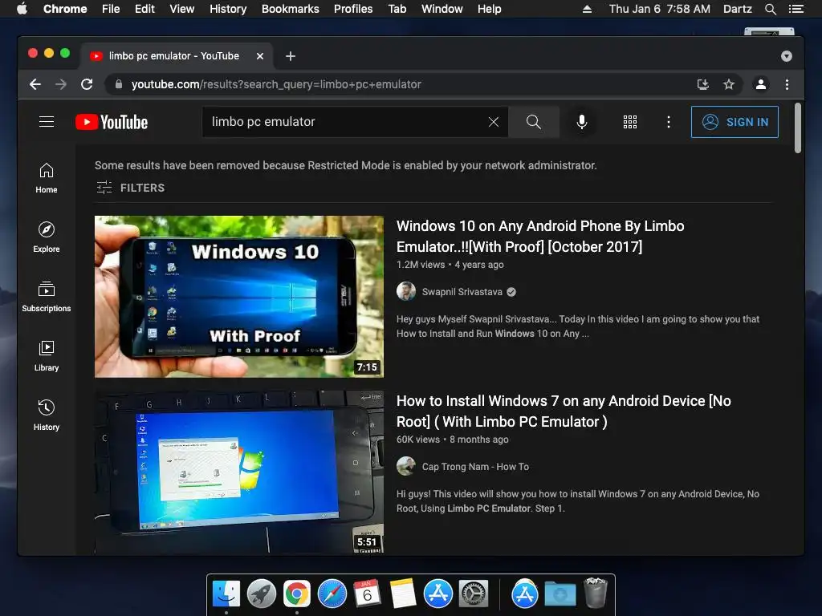Click the eject icon in menu bar
The image size is (822, 616).
(587, 9)
